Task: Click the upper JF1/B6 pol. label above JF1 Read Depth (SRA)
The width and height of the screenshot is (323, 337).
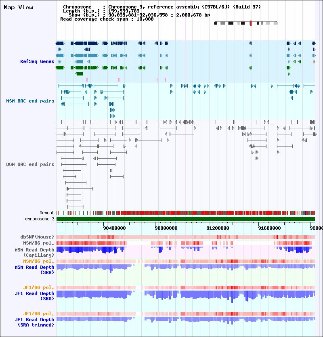Action: tap(38, 288)
